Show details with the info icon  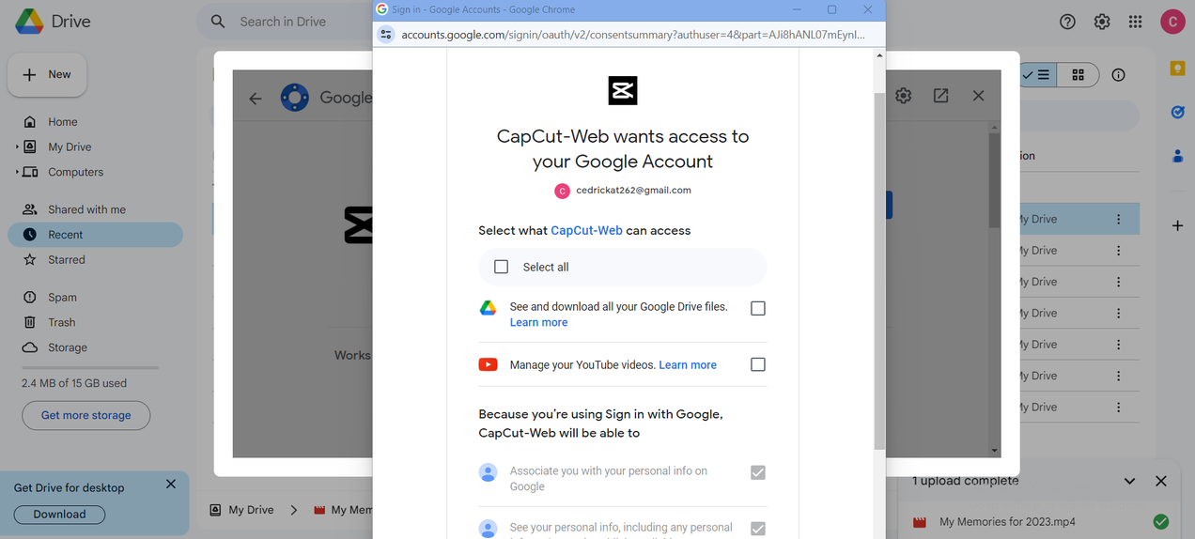click(x=1118, y=75)
